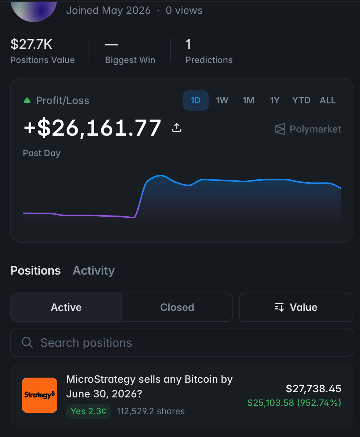Screen dimensions: 360x437
Task: Click the sort icon in Value button
Action: (279, 307)
